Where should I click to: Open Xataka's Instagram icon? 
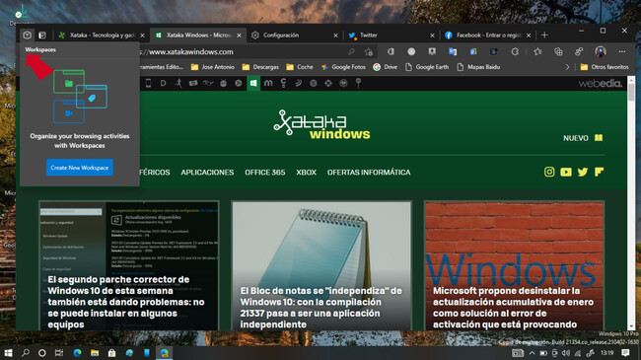point(549,172)
